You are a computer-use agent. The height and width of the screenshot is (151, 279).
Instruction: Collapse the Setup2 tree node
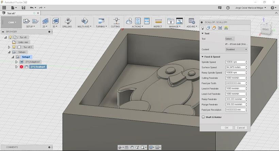coord(13,57)
